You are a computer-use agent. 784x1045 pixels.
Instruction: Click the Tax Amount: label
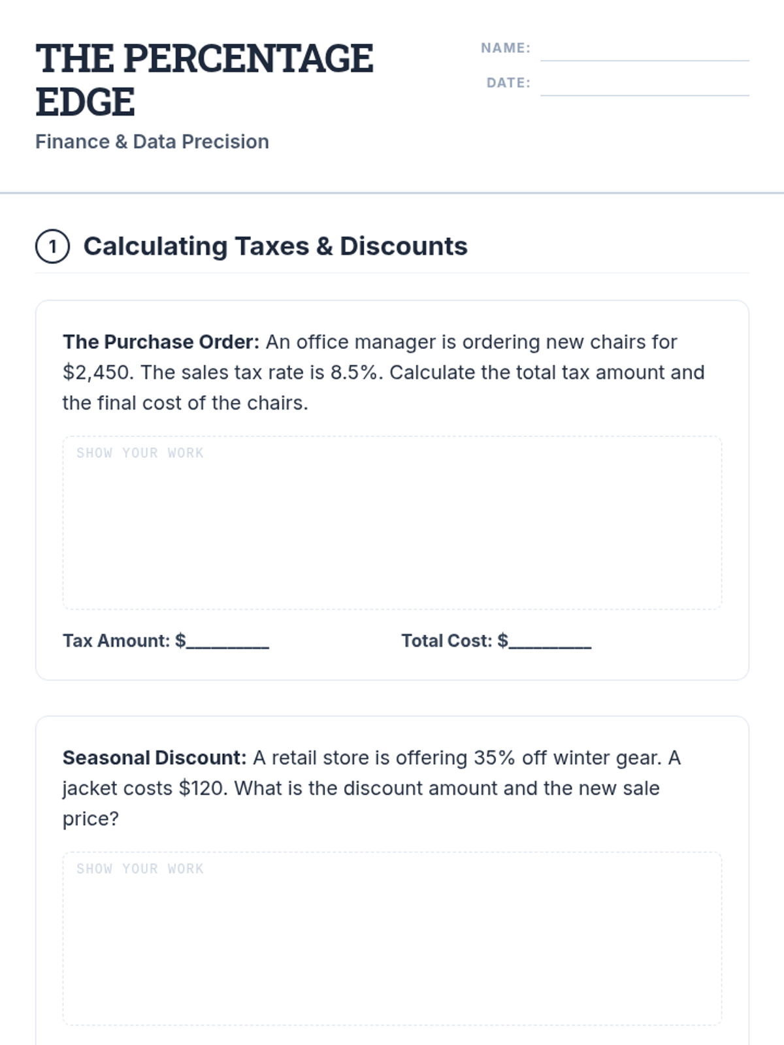pos(116,641)
